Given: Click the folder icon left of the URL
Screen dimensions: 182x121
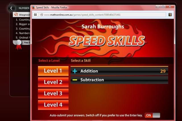Looking at the screenshot, I should click(36, 14).
